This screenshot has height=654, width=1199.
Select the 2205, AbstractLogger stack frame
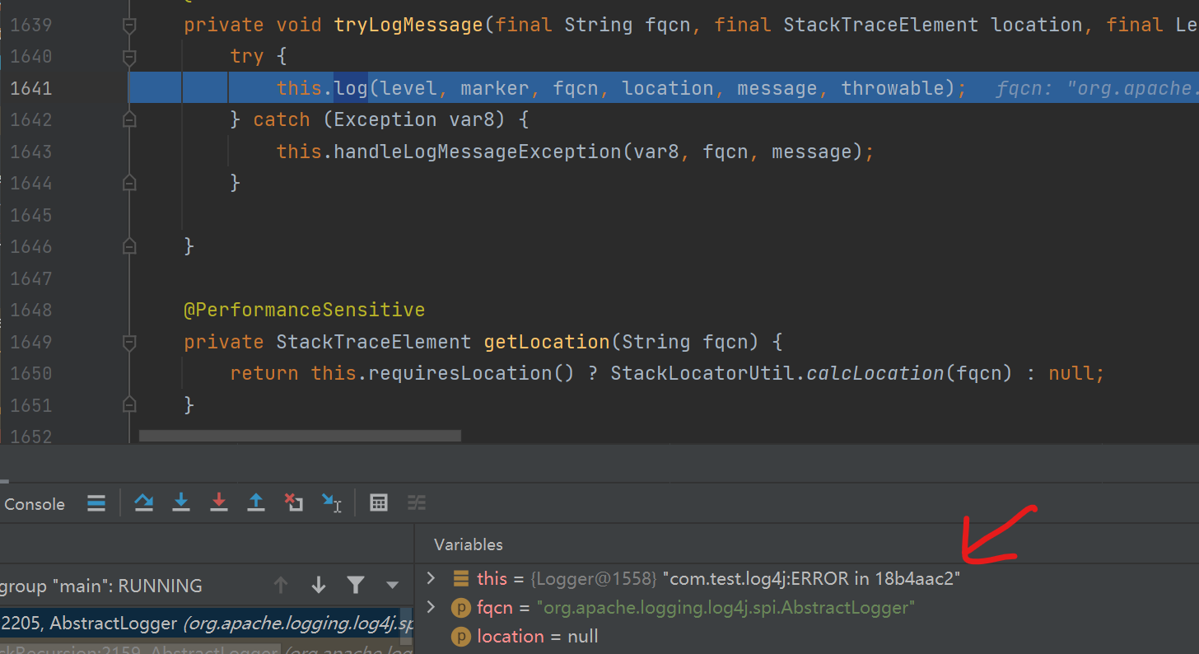206,624
